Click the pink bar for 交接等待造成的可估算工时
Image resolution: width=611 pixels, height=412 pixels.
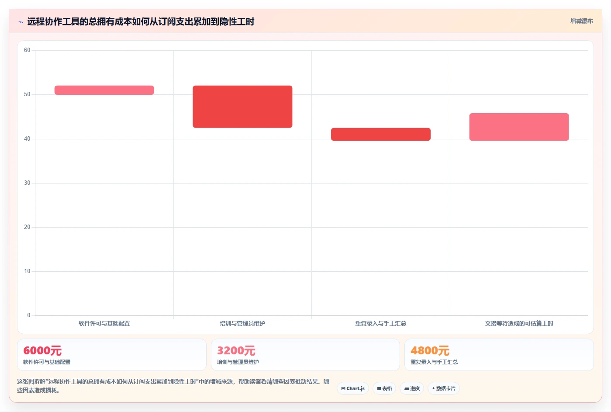pos(519,127)
